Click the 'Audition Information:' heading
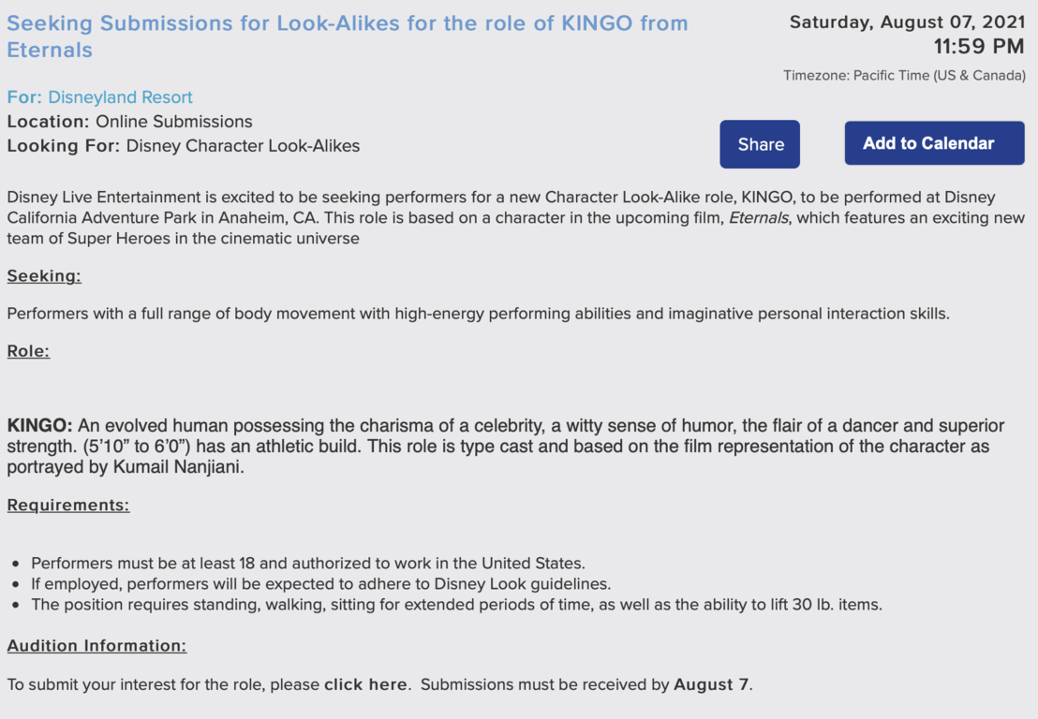 pos(96,646)
